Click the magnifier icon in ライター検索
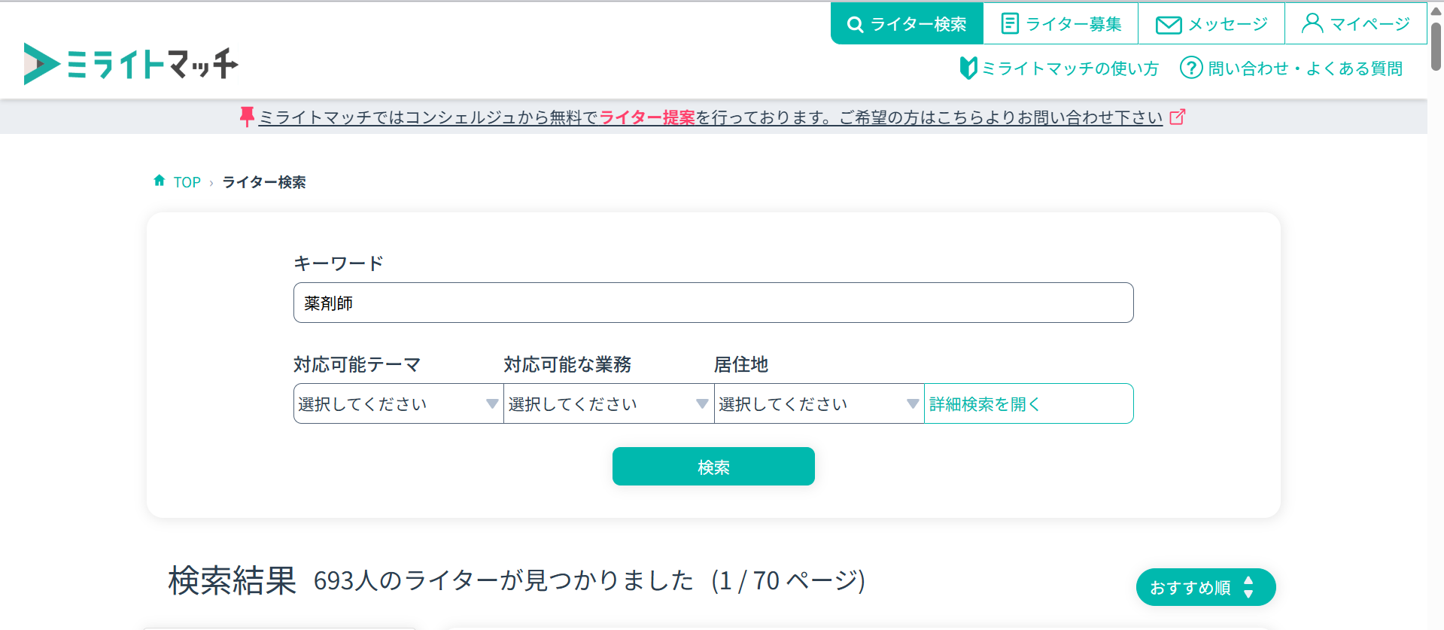This screenshot has height=630, width=1444. coord(855,24)
